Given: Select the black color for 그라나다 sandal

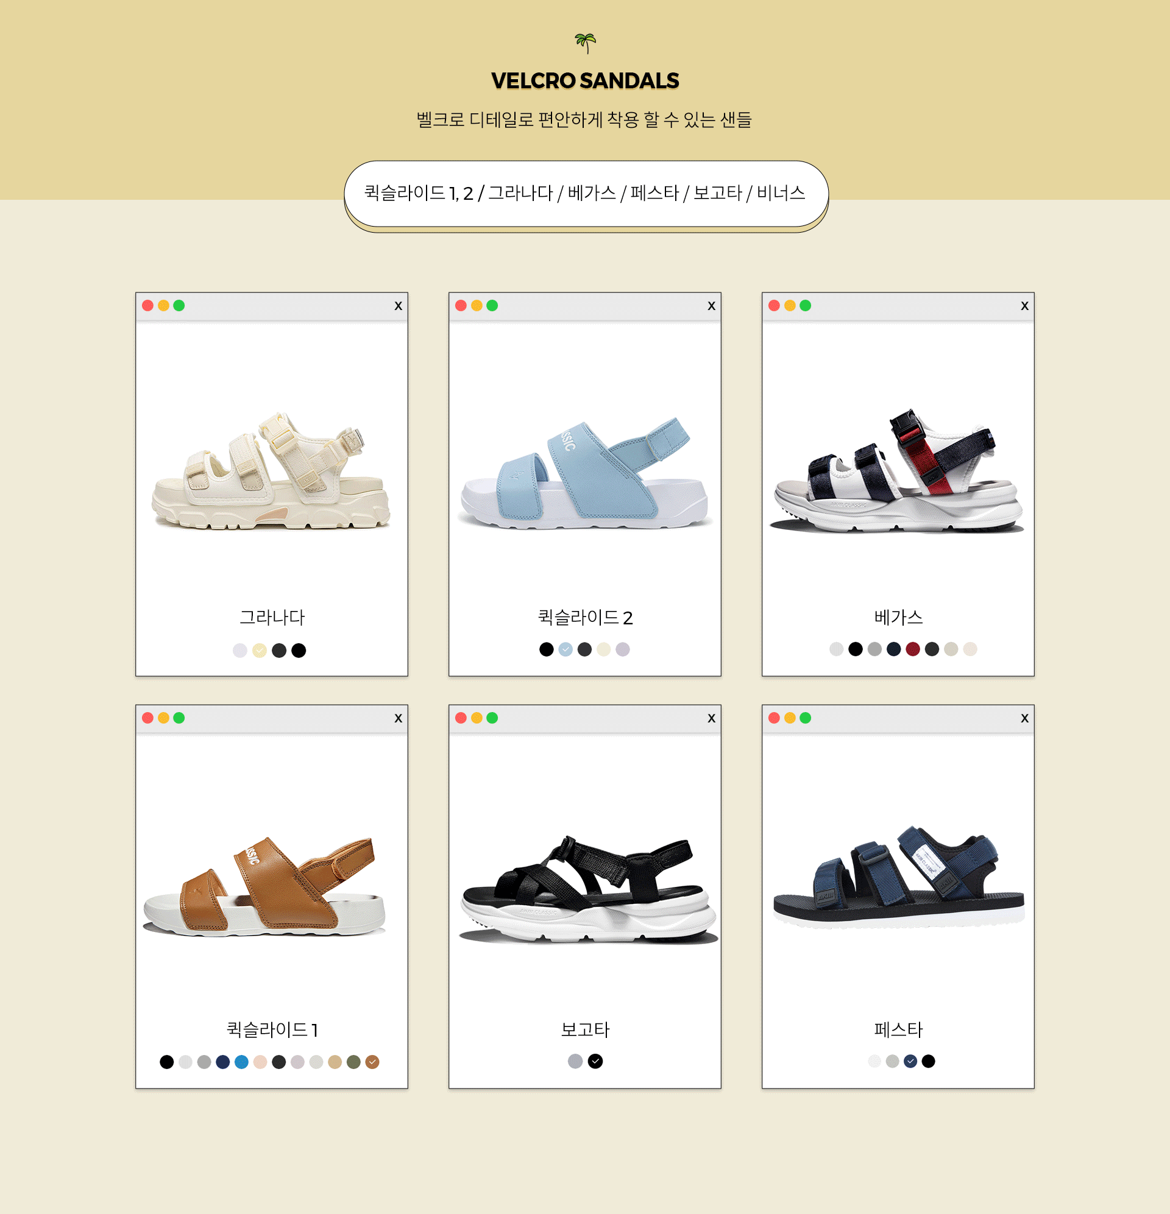Looking at the screenshot, I should pos(299,651).
